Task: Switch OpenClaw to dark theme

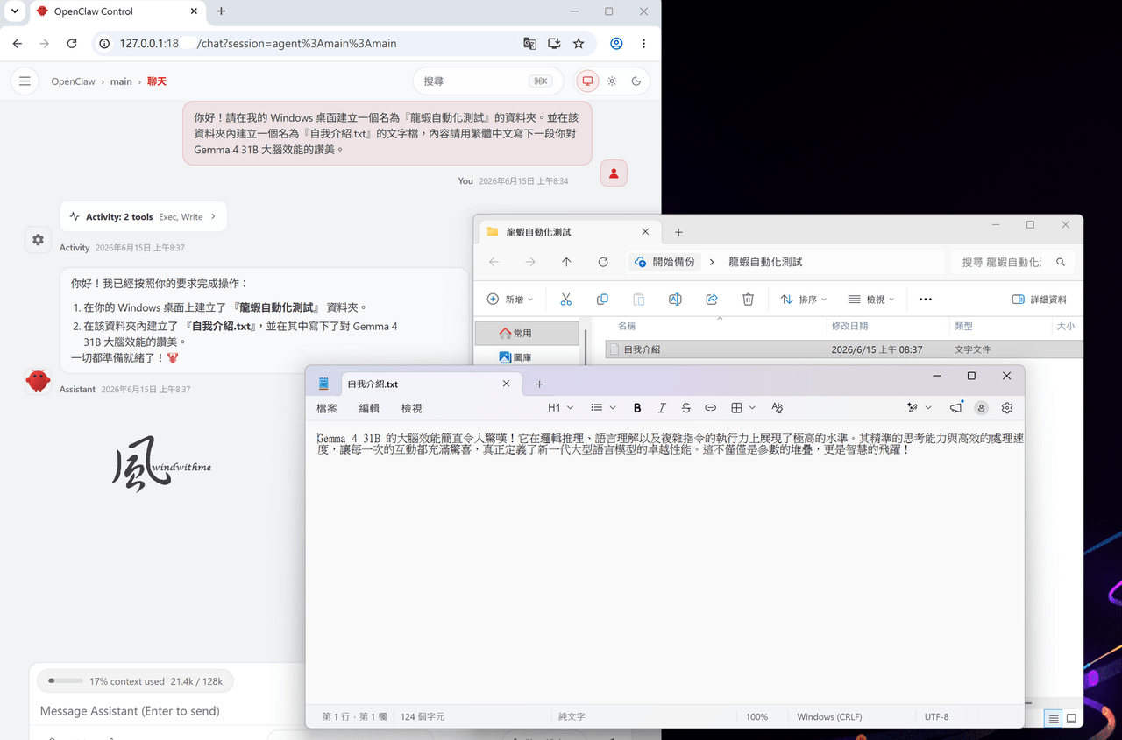Action: [636, 81]
